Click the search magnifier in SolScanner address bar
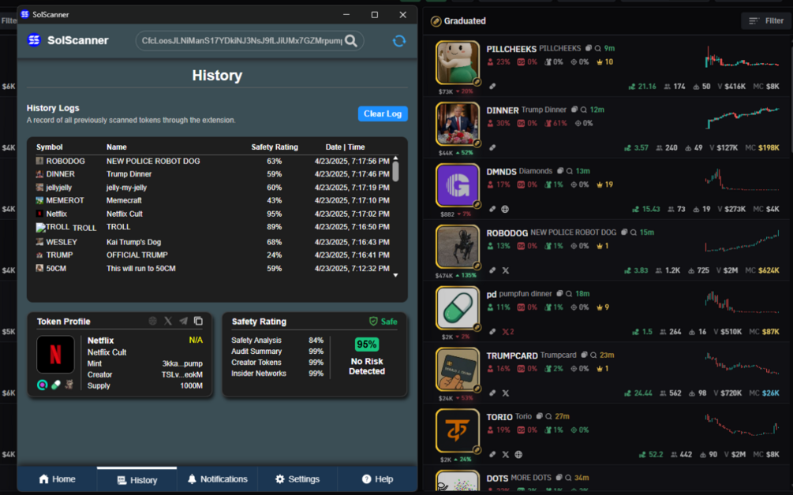Screen dimensions: 793x495 (351, 41)
